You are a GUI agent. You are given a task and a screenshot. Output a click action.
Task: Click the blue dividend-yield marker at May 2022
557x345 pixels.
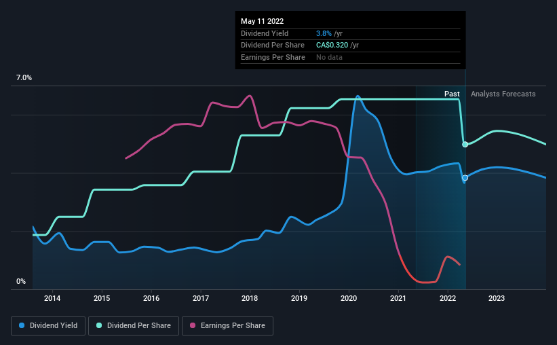(x=465, y=178)
